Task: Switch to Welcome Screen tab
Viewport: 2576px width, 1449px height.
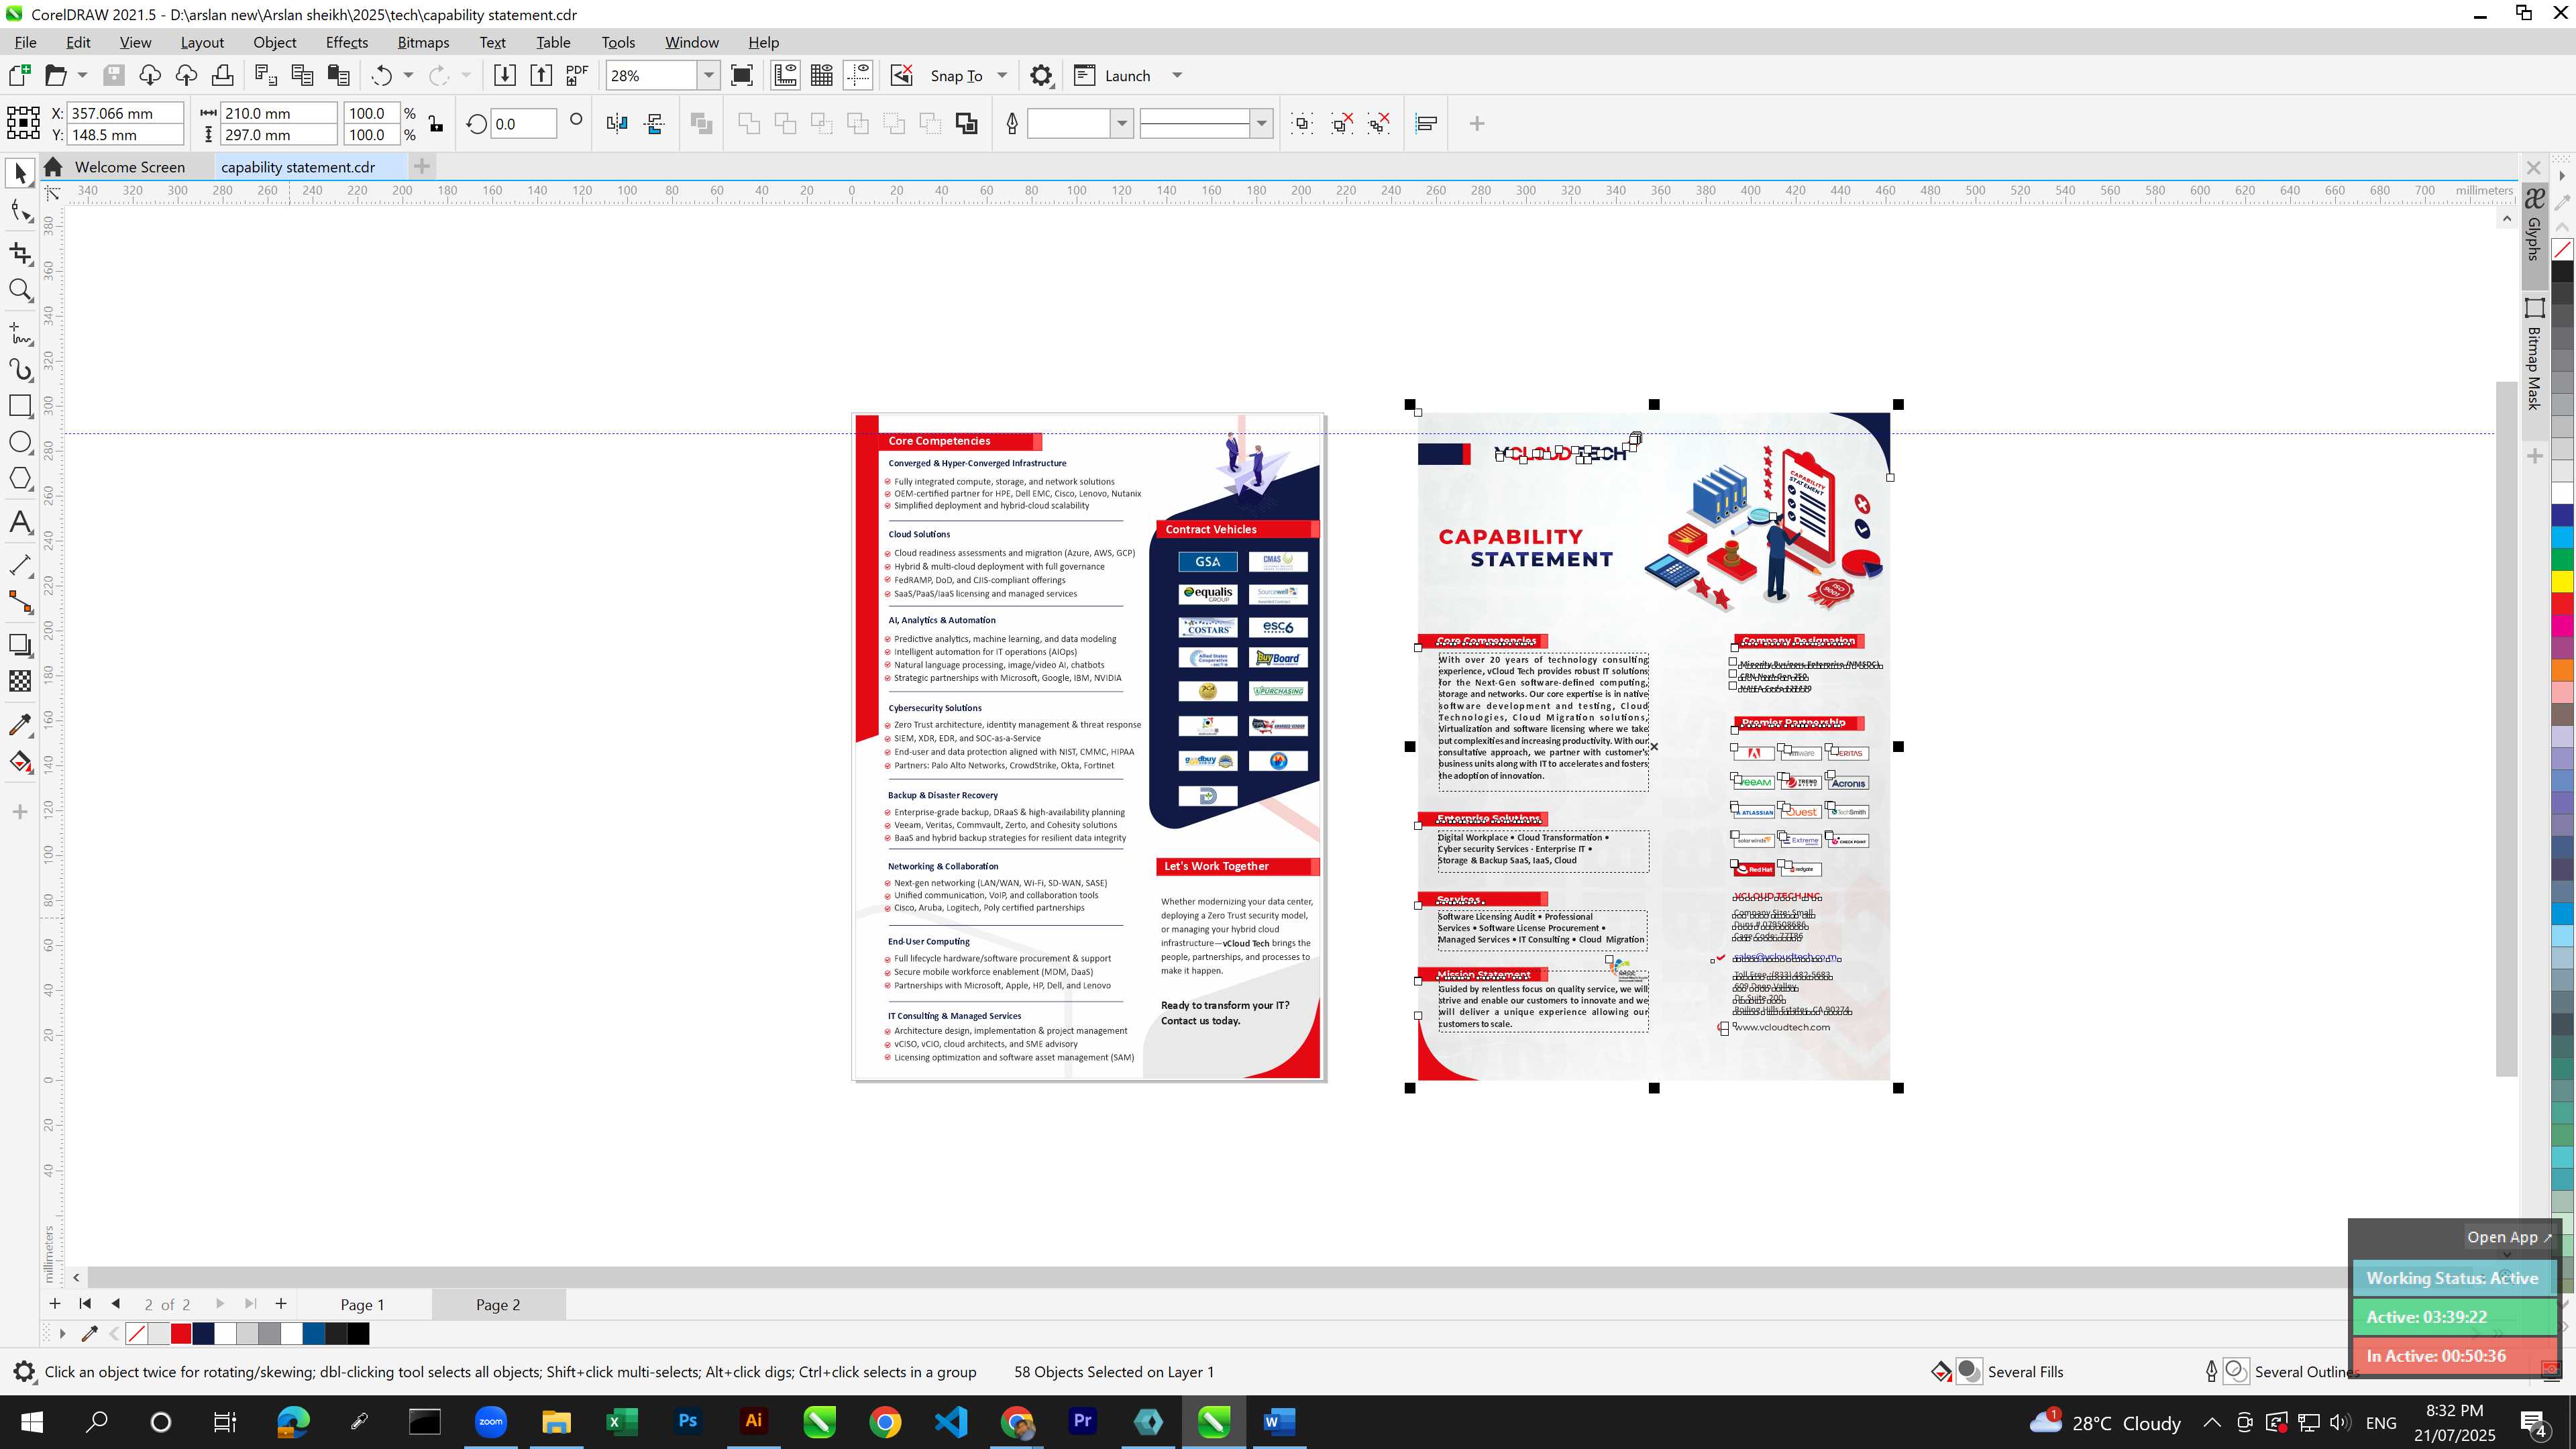Action: pos(129,167)
